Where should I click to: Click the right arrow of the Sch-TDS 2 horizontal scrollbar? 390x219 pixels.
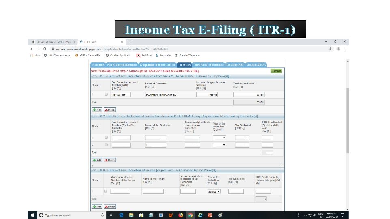[282, 165]
